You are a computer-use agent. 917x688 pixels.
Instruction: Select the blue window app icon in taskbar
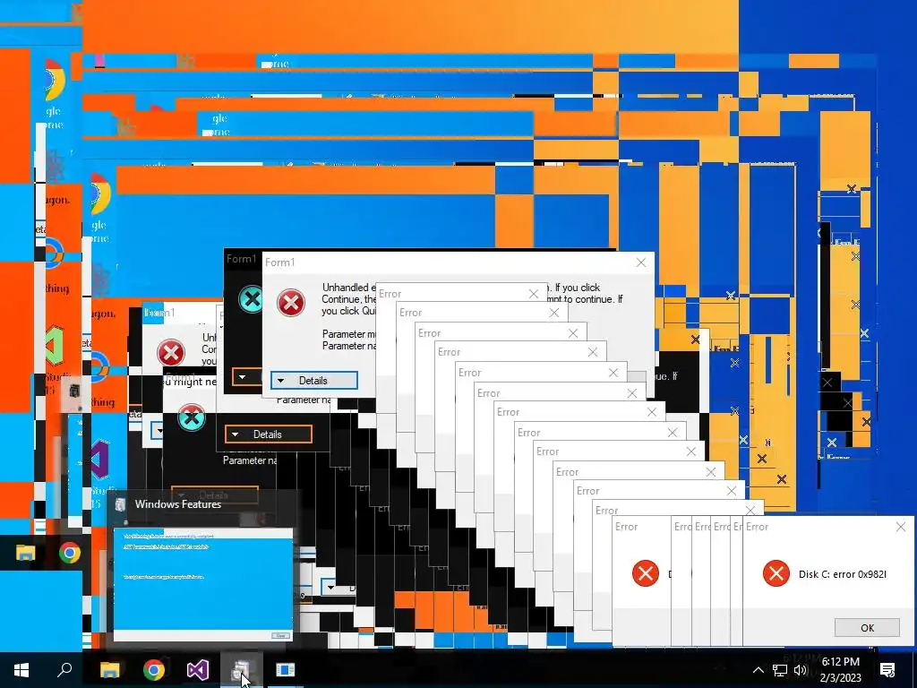click(x=286, y=670)
